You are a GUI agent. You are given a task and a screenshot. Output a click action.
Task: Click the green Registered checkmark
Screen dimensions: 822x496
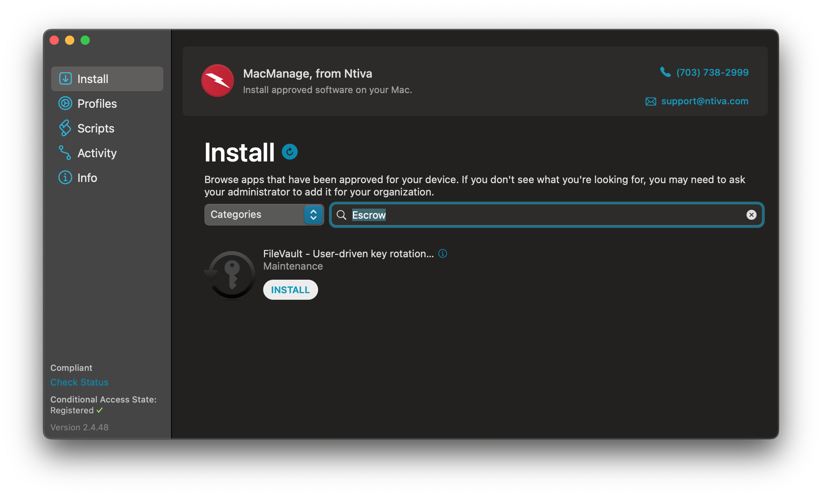(x=100, y=410)
